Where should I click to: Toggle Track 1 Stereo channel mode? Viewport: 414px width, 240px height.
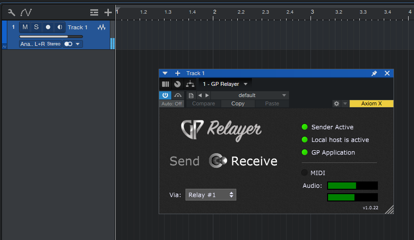pyautogui.click(x=54, y=44)
